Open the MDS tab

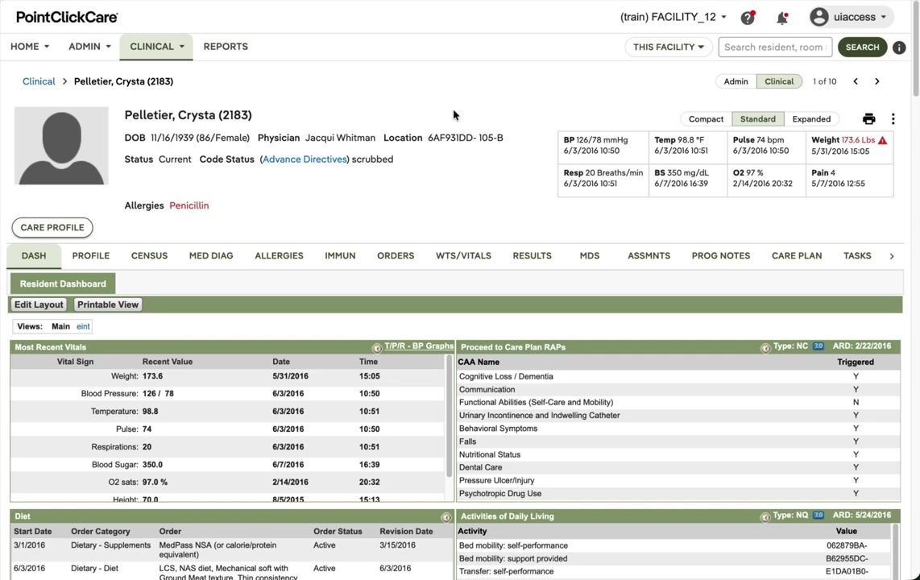[590, 256]
